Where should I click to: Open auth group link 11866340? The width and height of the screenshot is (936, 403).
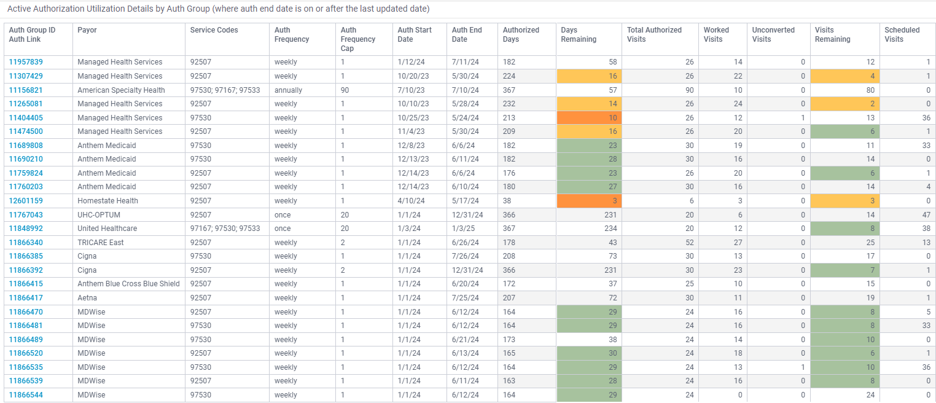pos(26,243)
